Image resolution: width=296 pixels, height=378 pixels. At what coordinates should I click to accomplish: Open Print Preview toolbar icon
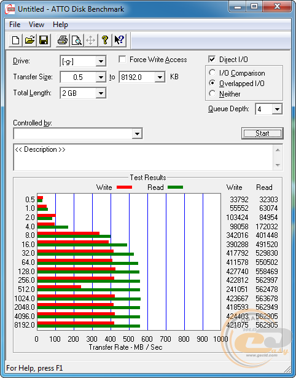click(x=77, y=41)
